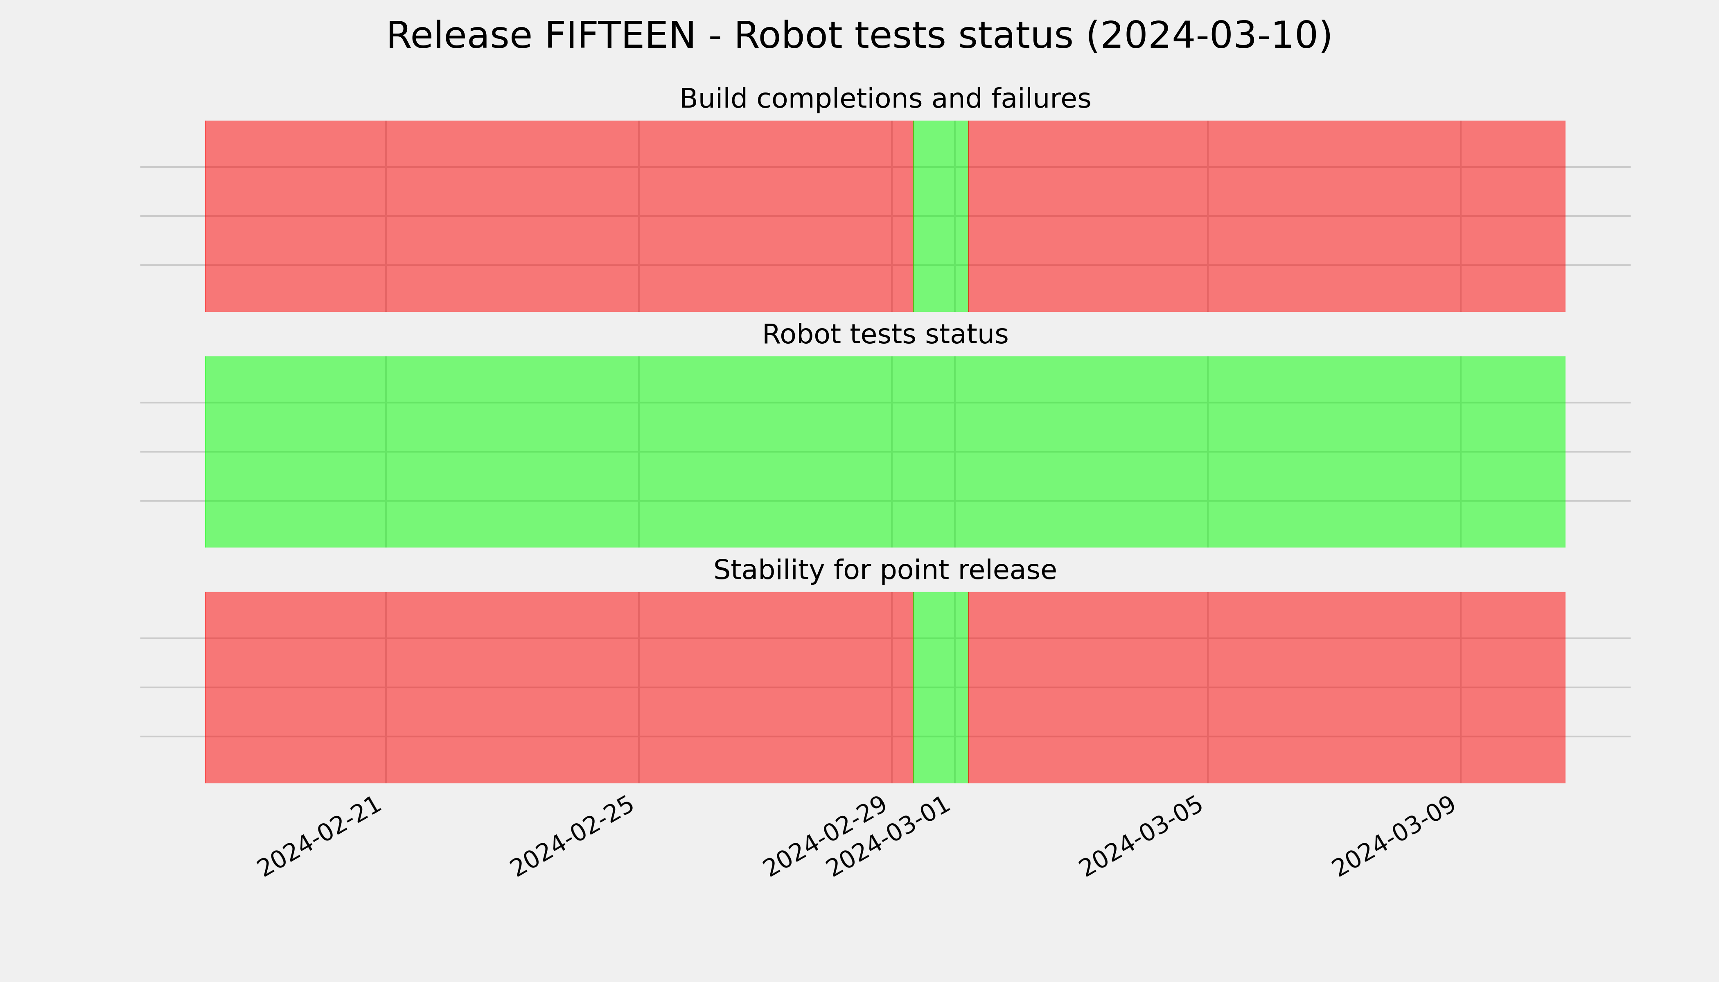This screenshot has height=982, width=1719.
Task: Click the left red region of stability chart
Action: (x=559, y=687)
